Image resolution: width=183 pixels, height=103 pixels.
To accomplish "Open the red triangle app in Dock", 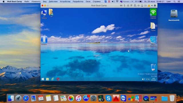I will point(116,98).
